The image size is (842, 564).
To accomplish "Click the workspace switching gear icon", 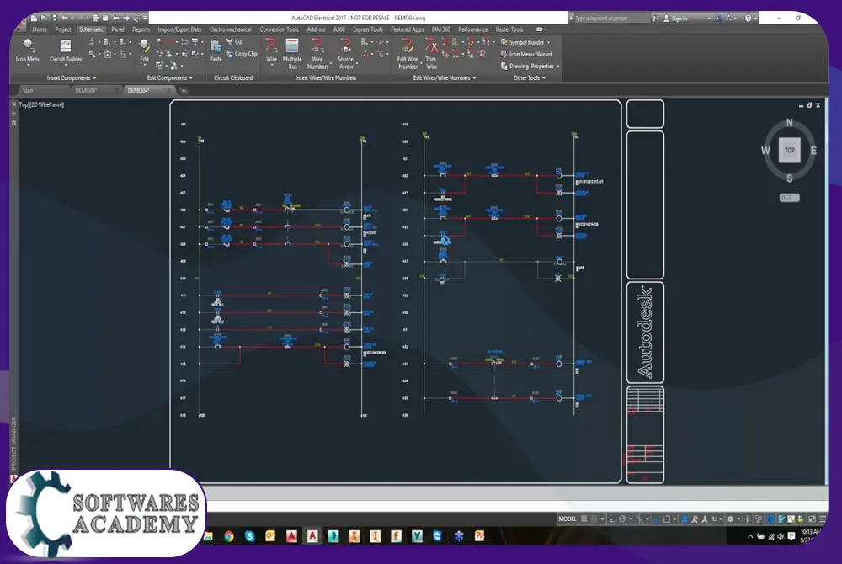I will (x=730, y=519).
